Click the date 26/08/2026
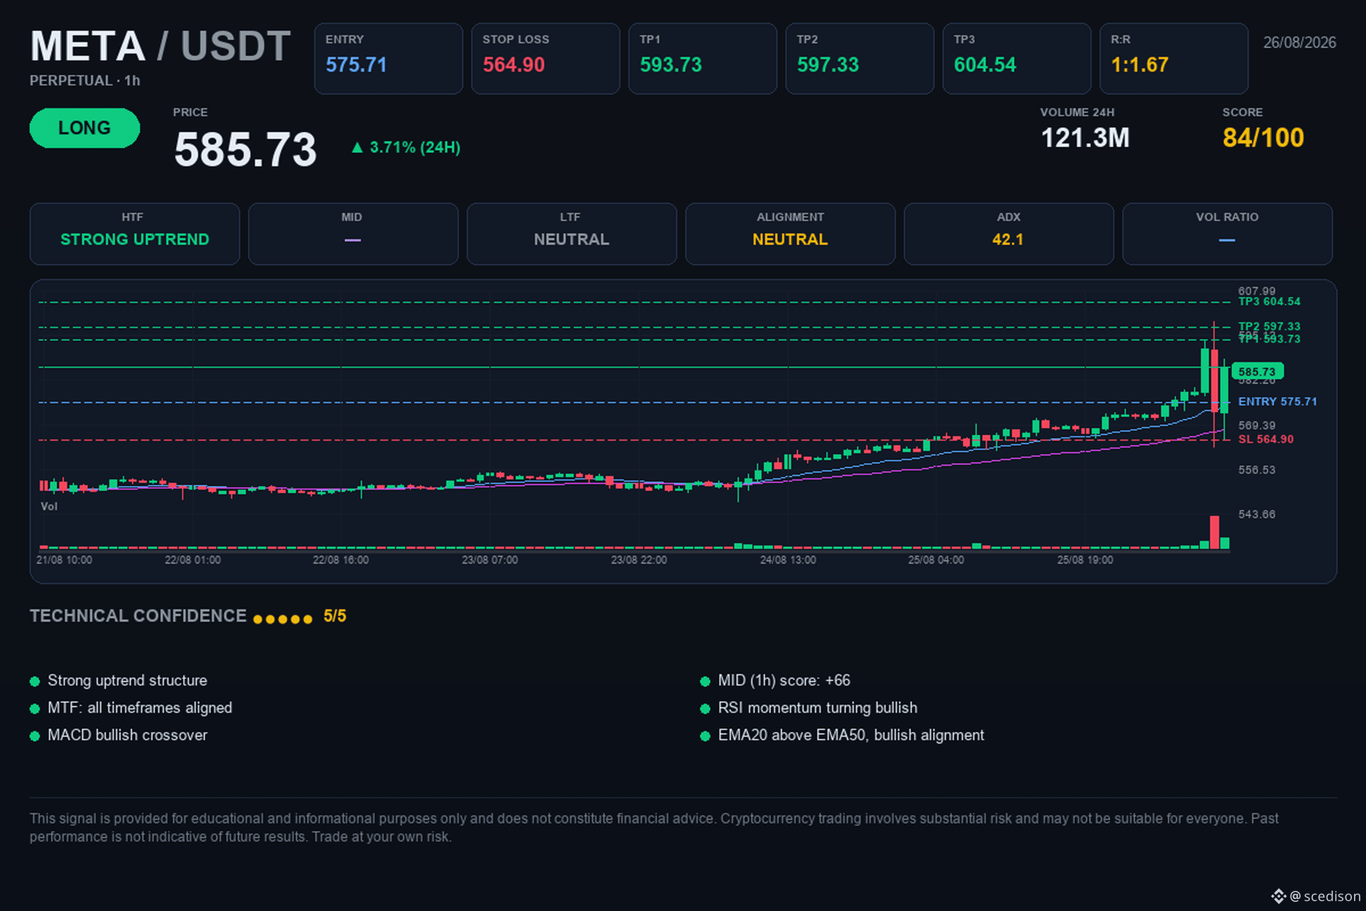 tap(1300, 42)
